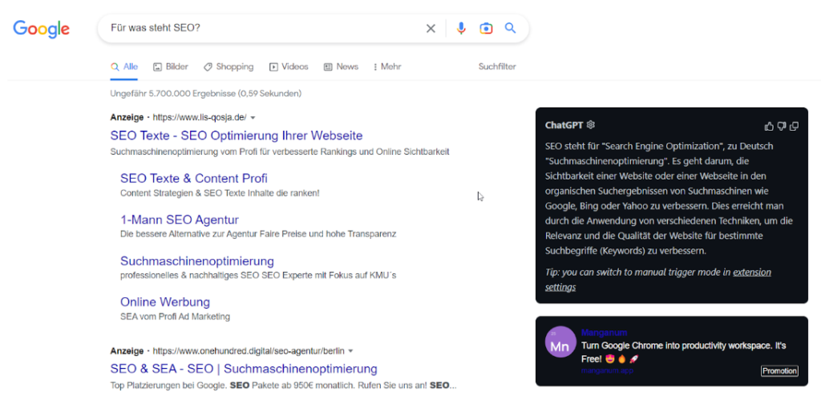Switch to the News tab
The width and height of the screenshot is (821, 404).
[x=341, y=67]
